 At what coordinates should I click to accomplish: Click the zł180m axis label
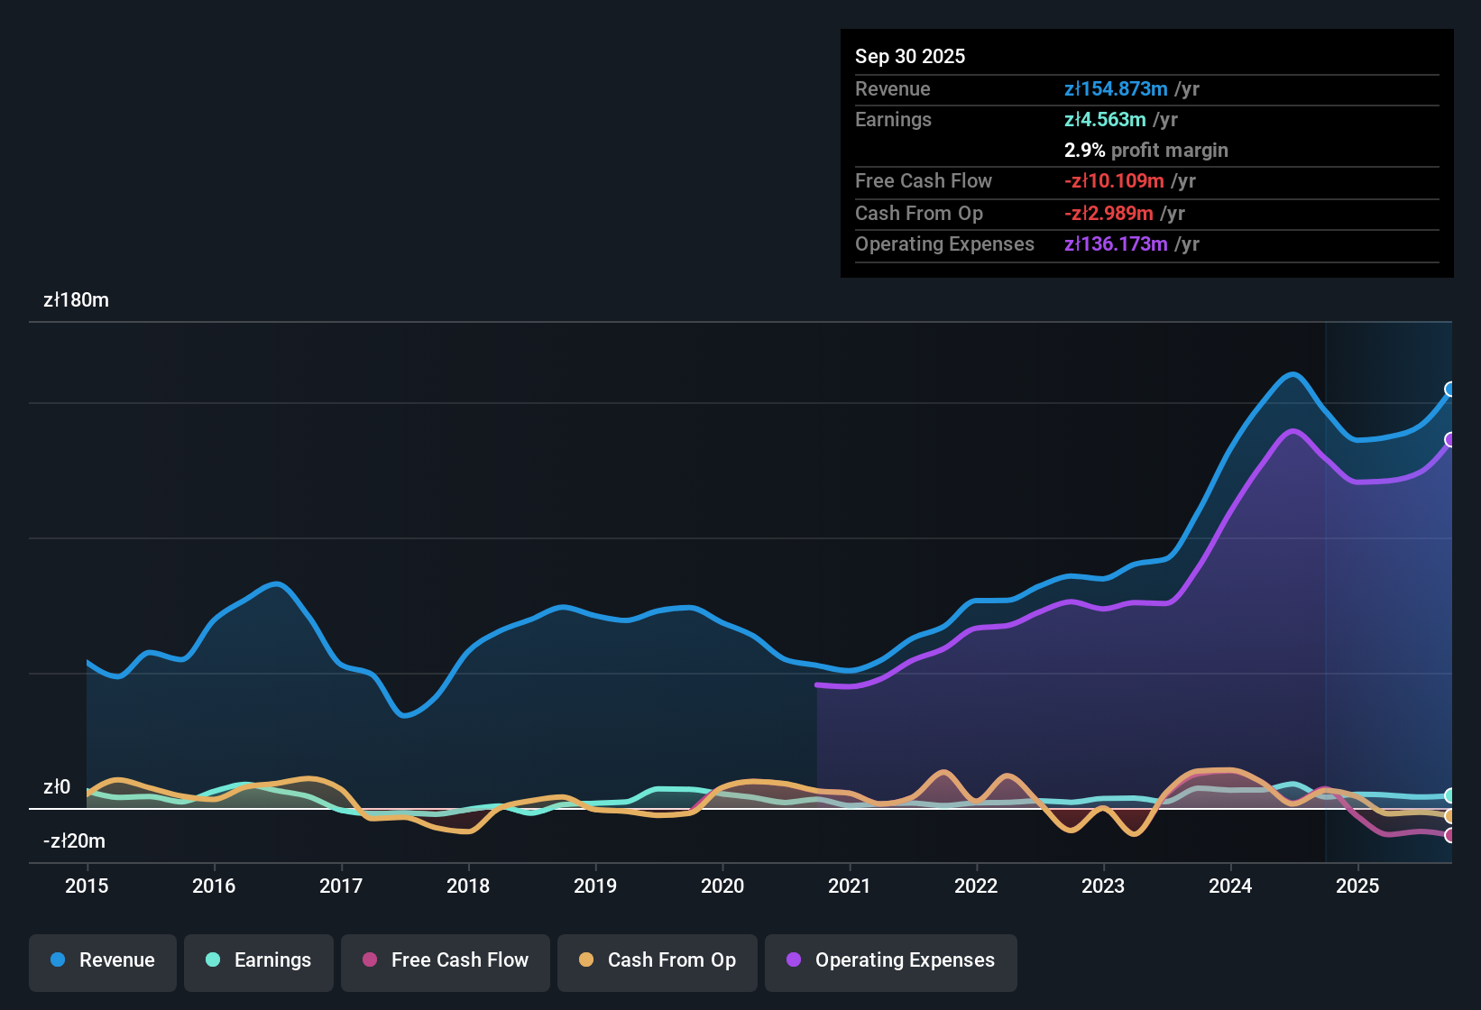pos(76,300)
